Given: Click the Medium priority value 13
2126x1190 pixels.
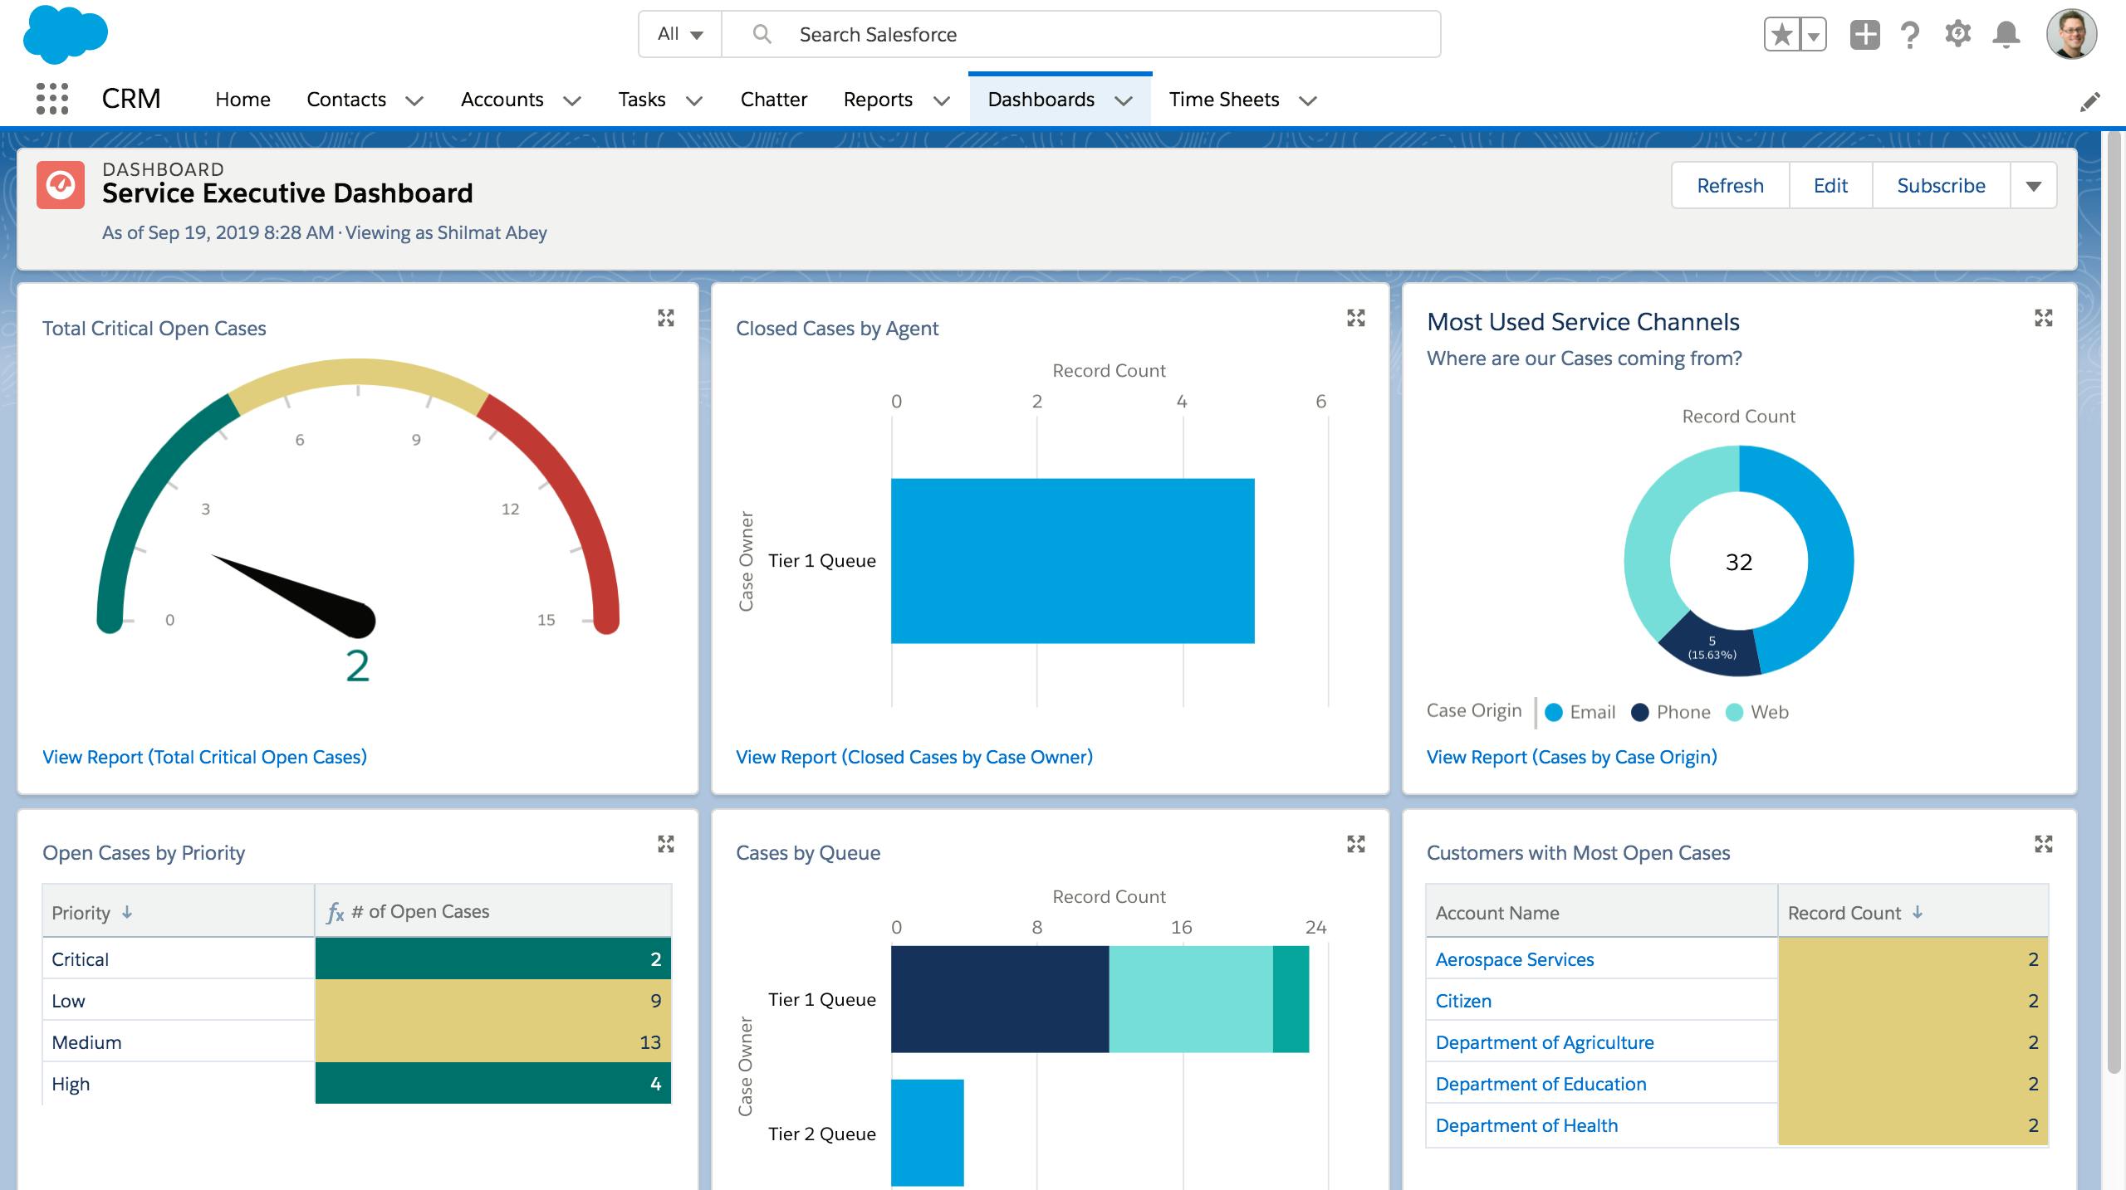Looking at the screenshot, I should 650,1042.
